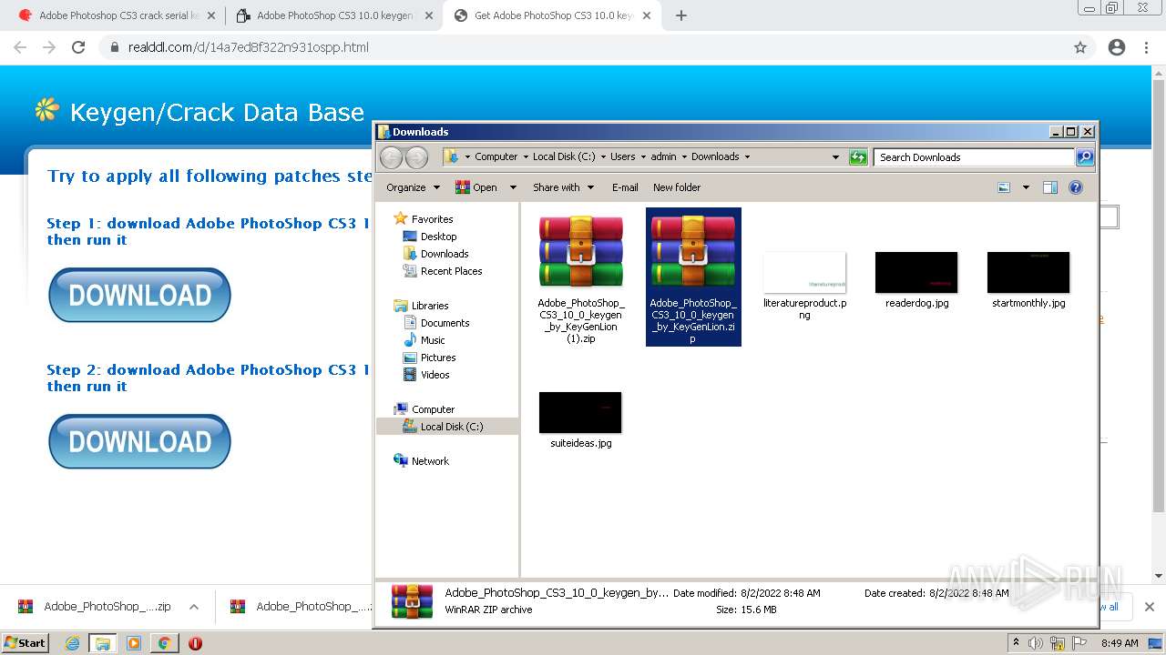The image size is (1166, 655).
Task: Select the highlighted Adobe_PhotoShop_CS3 KeyGenLion.zip file
Action: pyautogui.click(x=693, y=277)
